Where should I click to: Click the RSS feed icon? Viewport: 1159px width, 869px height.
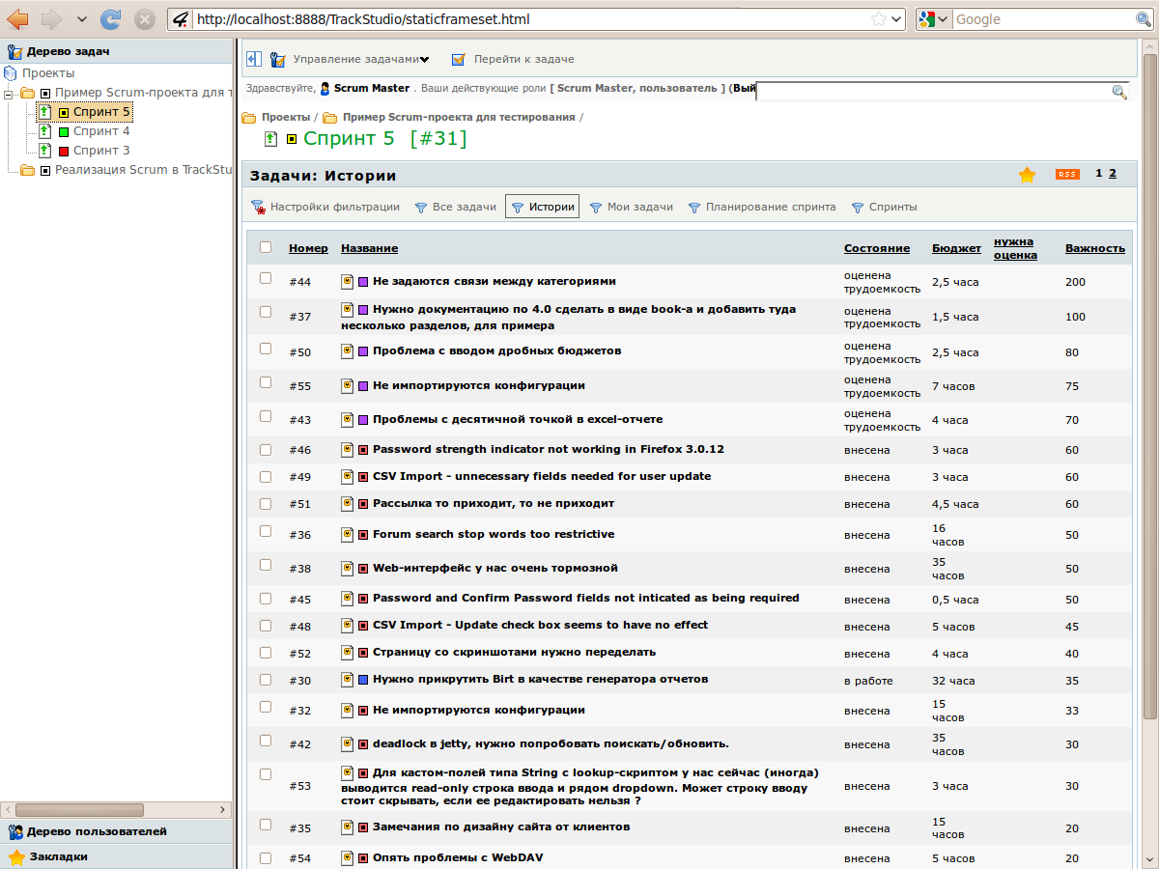click(x=1067, y=175)
